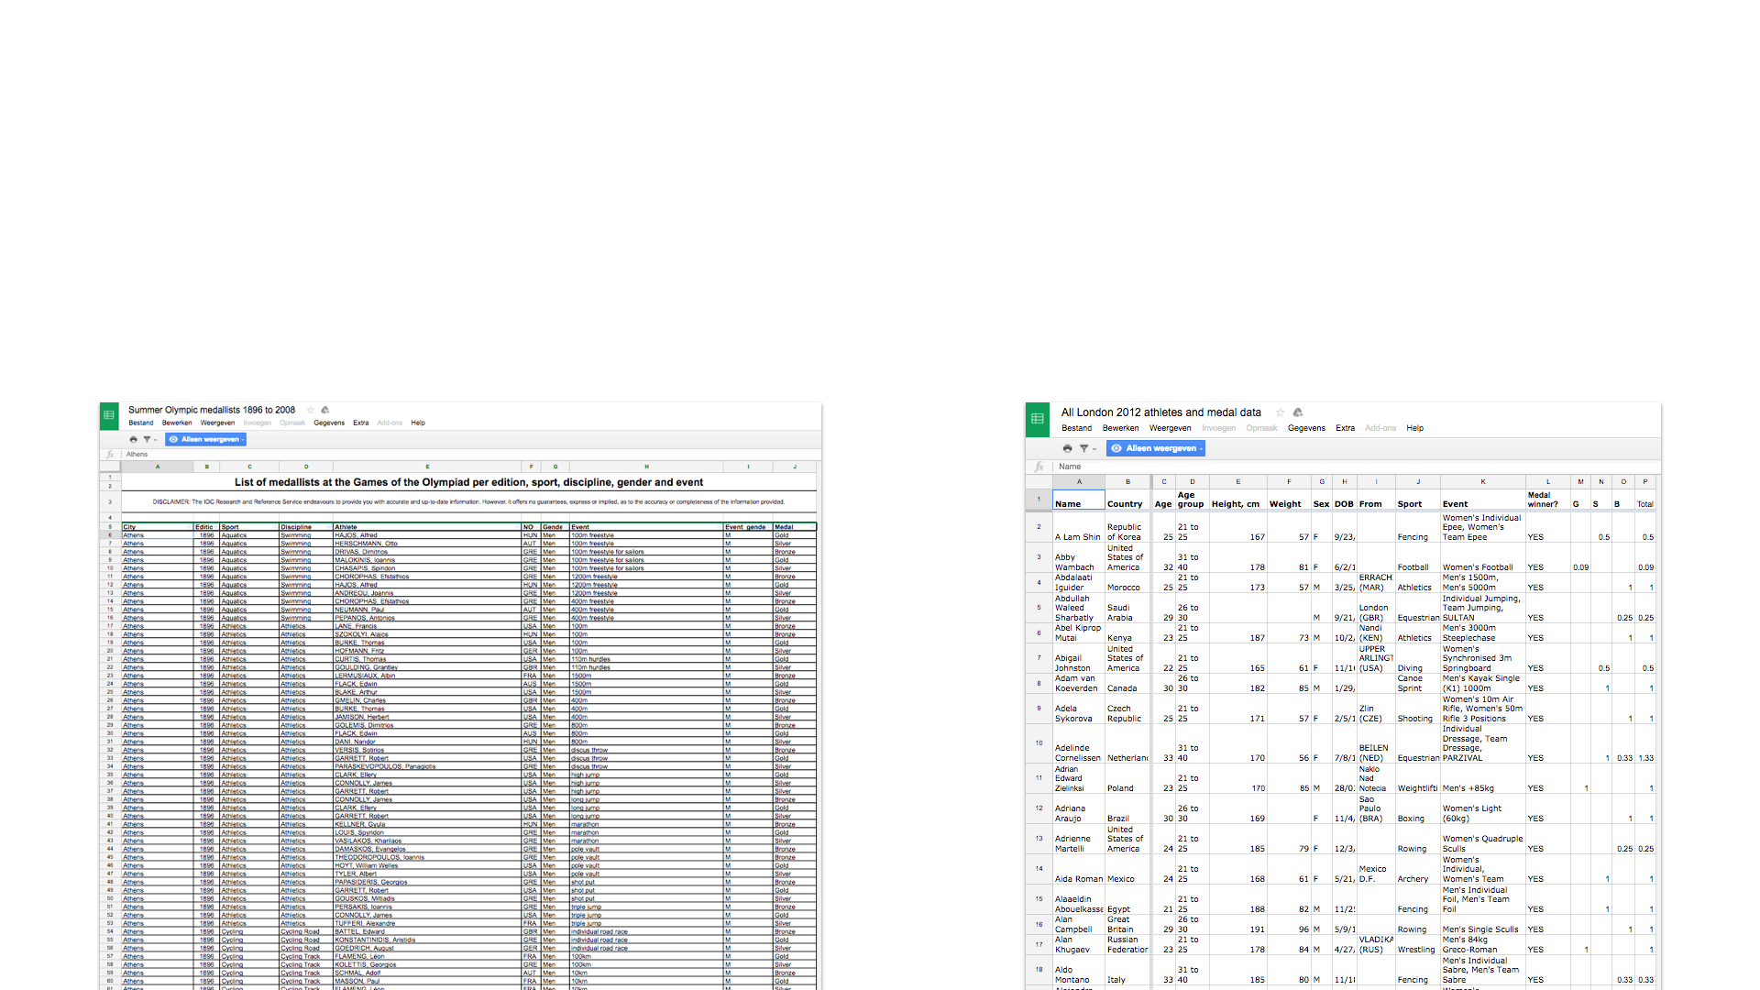This screenshot has height=990, width=1760.
Task: Click the print icon in London 2012 sheet
Action: [1067, 448]
